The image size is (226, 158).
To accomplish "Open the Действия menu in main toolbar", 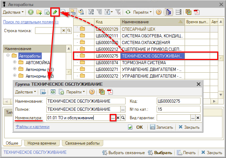I will click(x=13, y=12).
